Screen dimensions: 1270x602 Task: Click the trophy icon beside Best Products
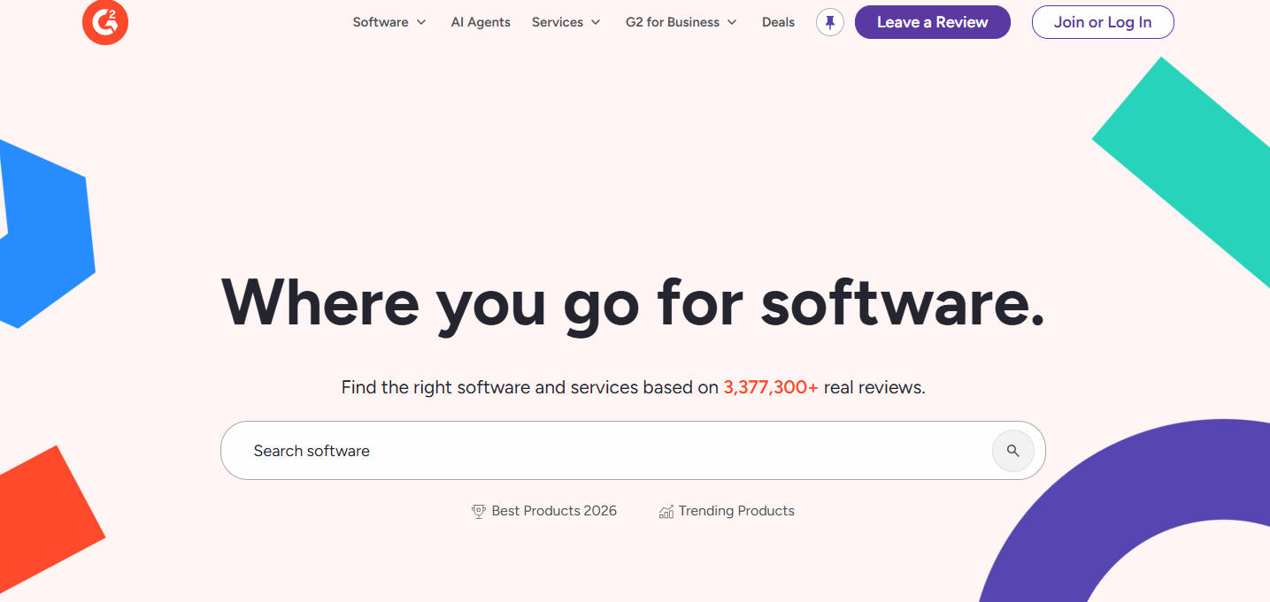[x=479, y=511]
